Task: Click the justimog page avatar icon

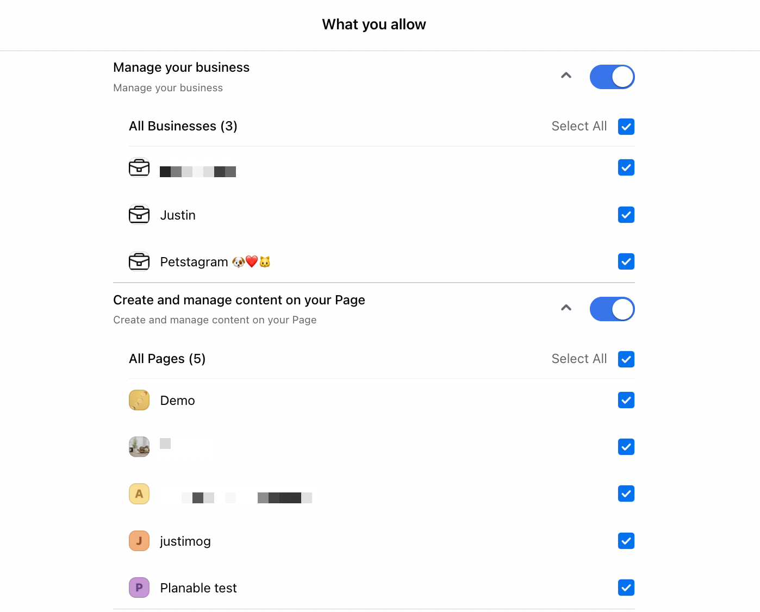Action: [139, 541]
